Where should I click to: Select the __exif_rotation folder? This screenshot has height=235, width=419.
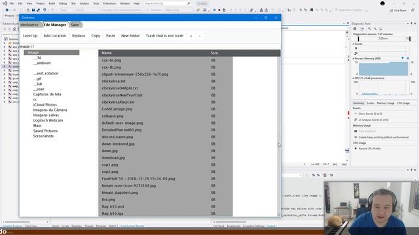pos(46,74)
